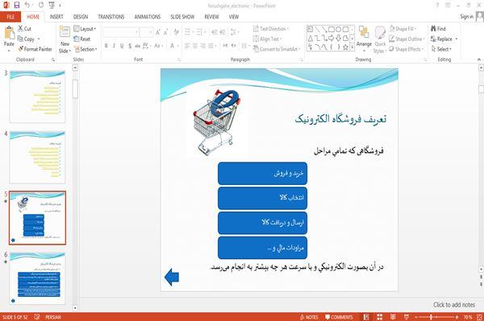Toggle Strikethrough formatting
The image size is (484, 321).
pyautogui.click(x=137, y=46)
